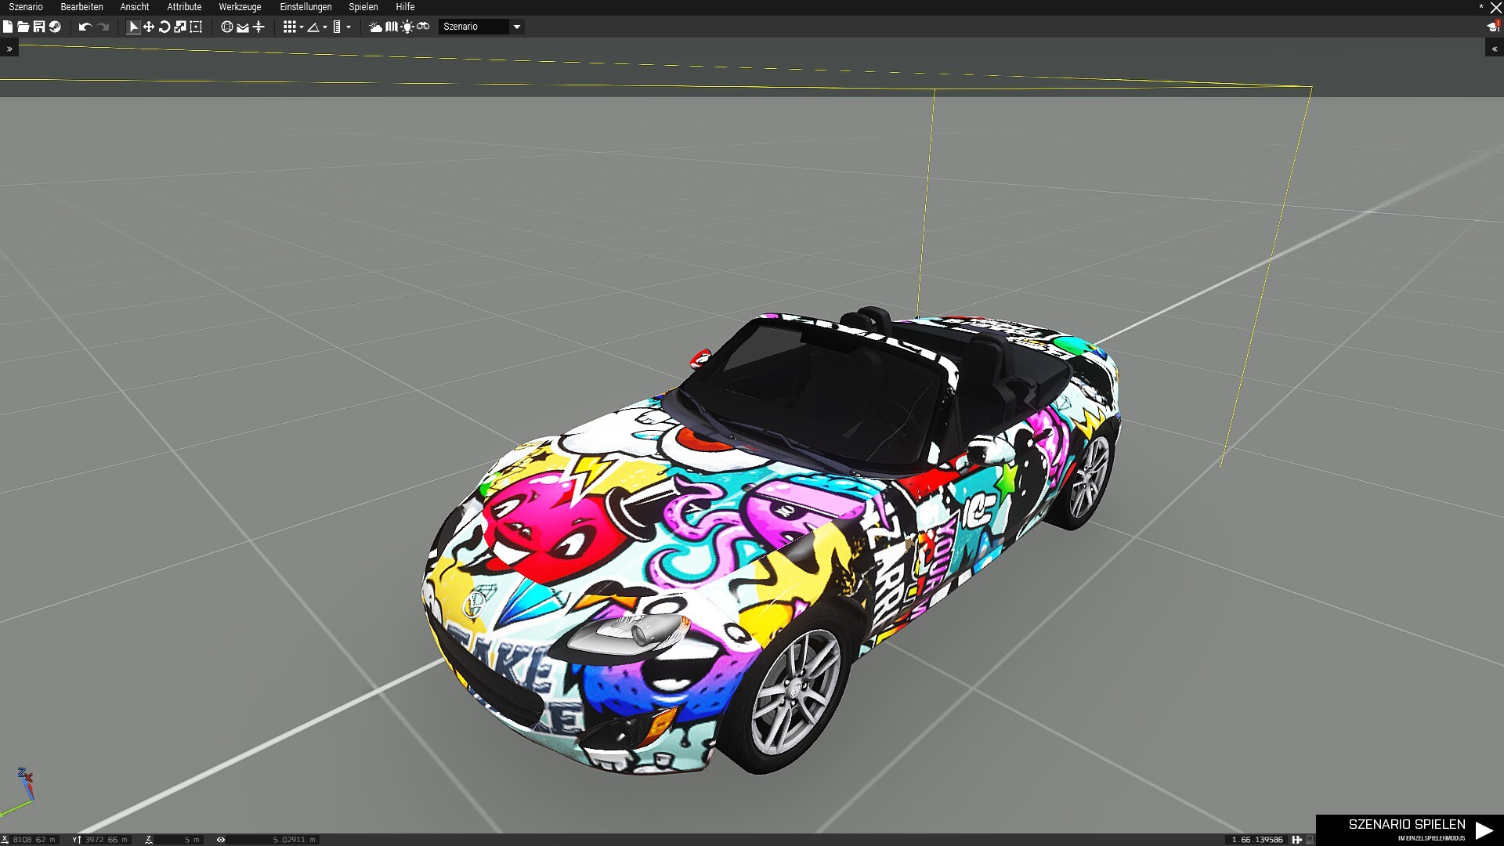Create a new scenario file
This screenshot has height=846, width=1504.
pyautogui.click(x=8, y=27)
